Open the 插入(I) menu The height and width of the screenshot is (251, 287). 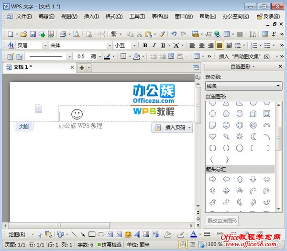pos(91,16)
